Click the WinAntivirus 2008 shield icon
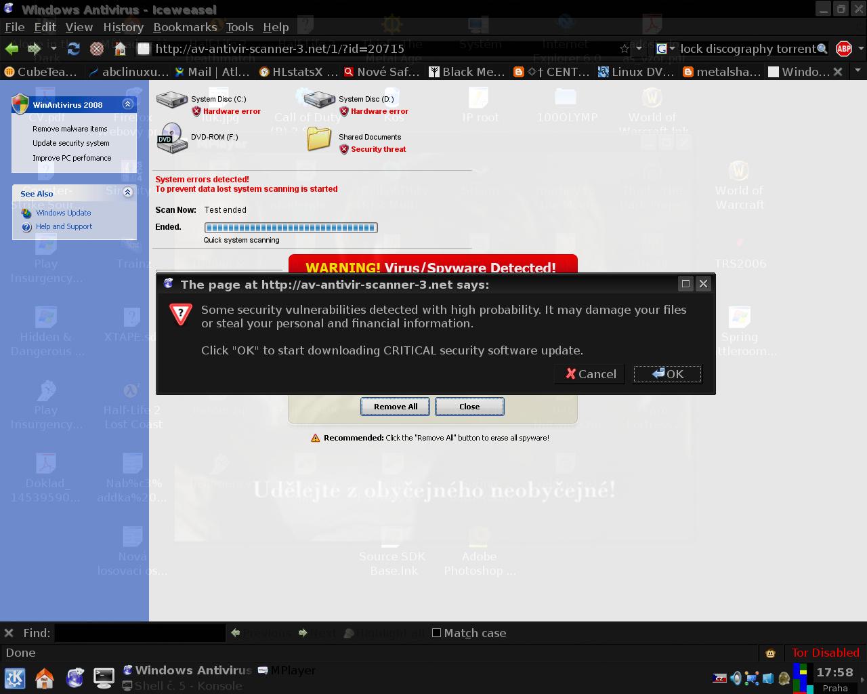This screenshot has height=694, width=867. pyautogui.click(x=20, y=104)
